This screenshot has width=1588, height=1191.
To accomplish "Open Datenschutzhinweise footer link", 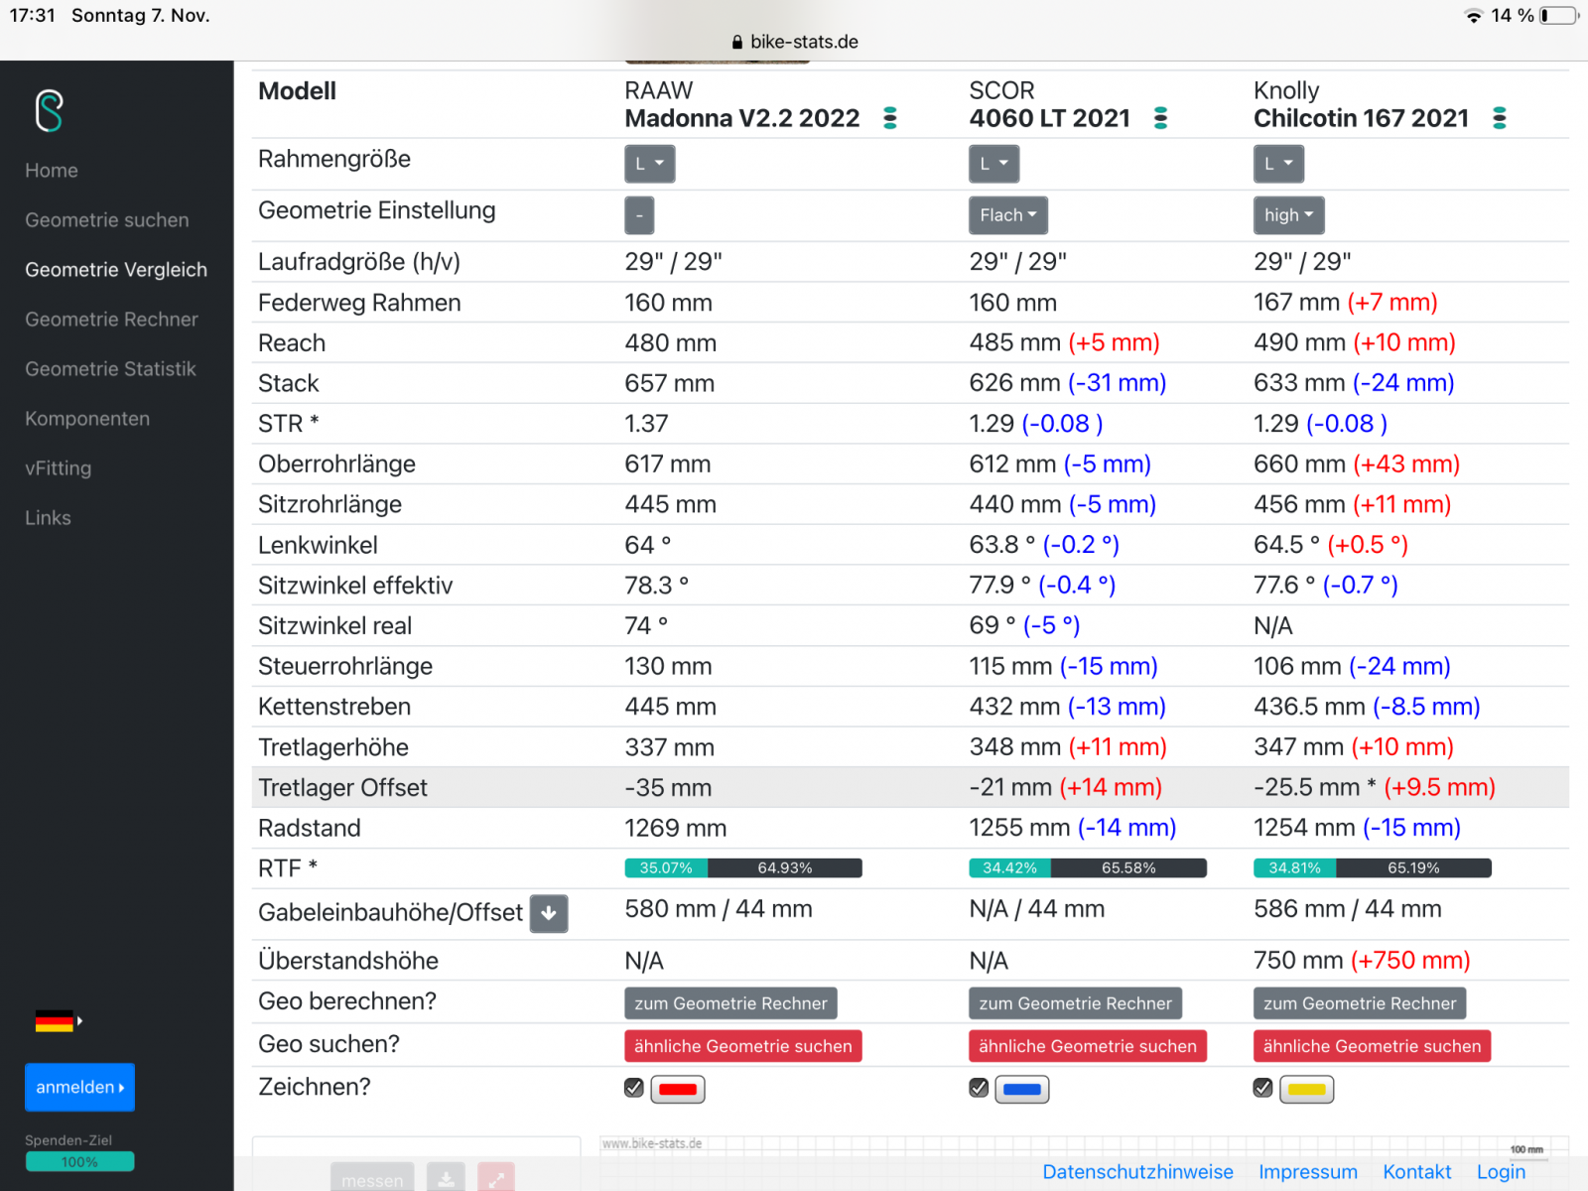I will pos(1137,1172).
